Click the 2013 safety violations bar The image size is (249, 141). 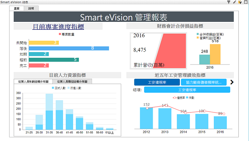click(x=165, y=119)
